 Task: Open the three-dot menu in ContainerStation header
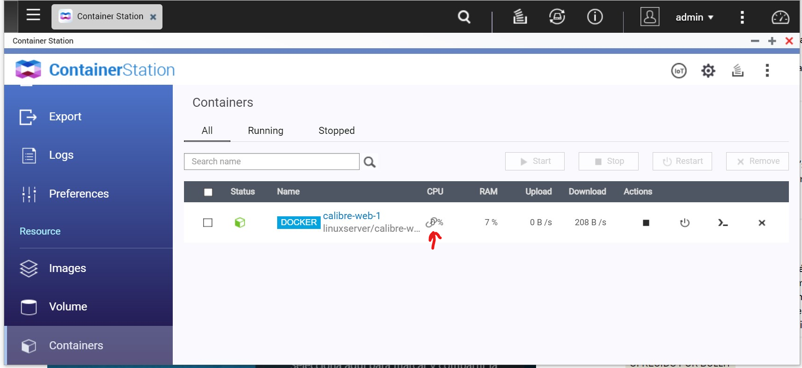tap(767, 71)
